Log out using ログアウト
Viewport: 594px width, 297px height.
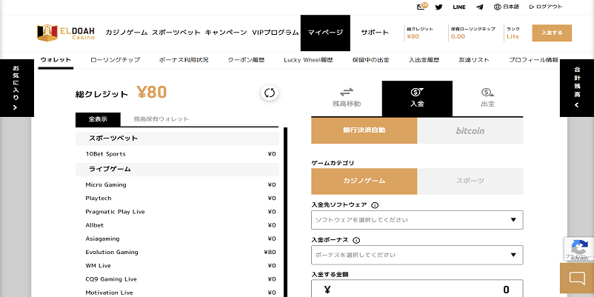click(x=546, y=7)
